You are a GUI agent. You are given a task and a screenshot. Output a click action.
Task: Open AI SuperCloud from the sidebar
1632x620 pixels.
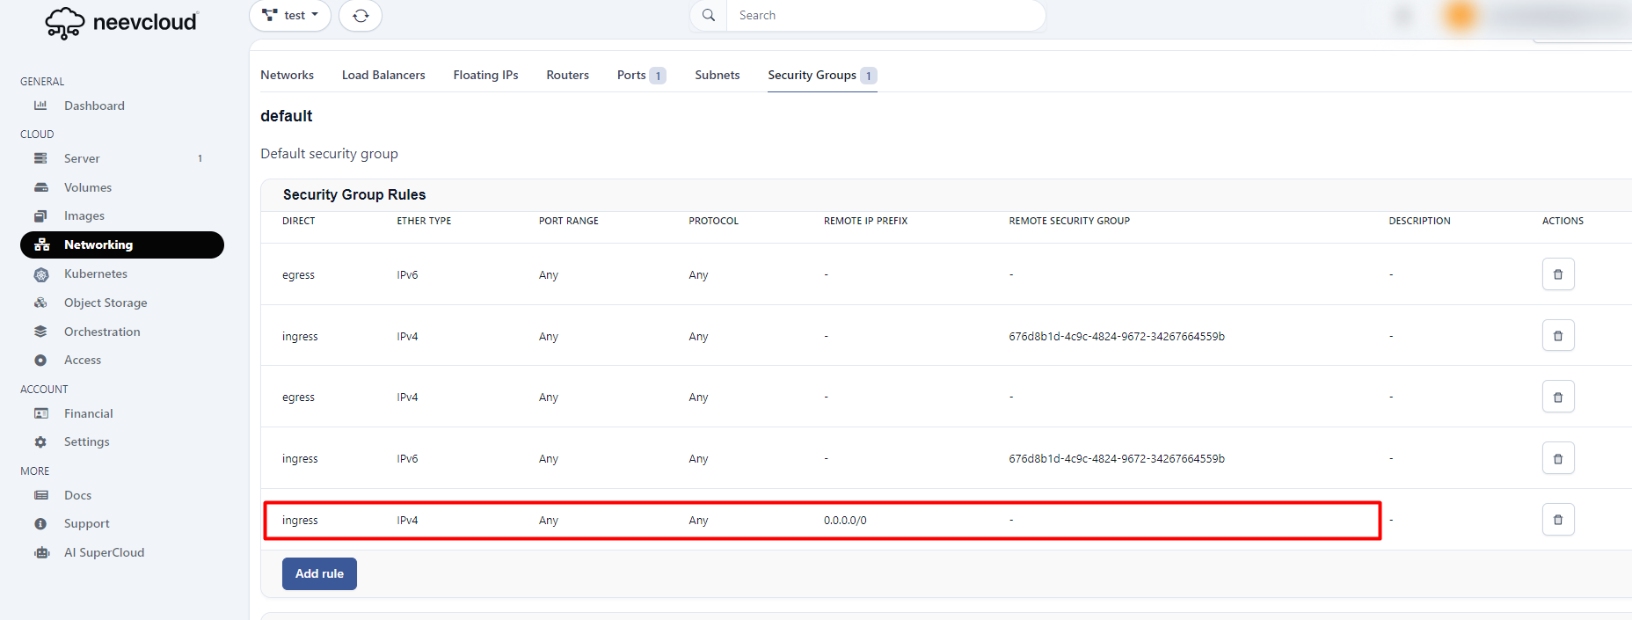point(104,552)
